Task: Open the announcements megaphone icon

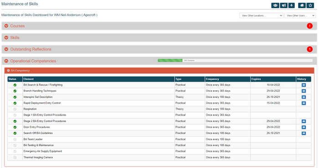Action: tap(283, 5)
